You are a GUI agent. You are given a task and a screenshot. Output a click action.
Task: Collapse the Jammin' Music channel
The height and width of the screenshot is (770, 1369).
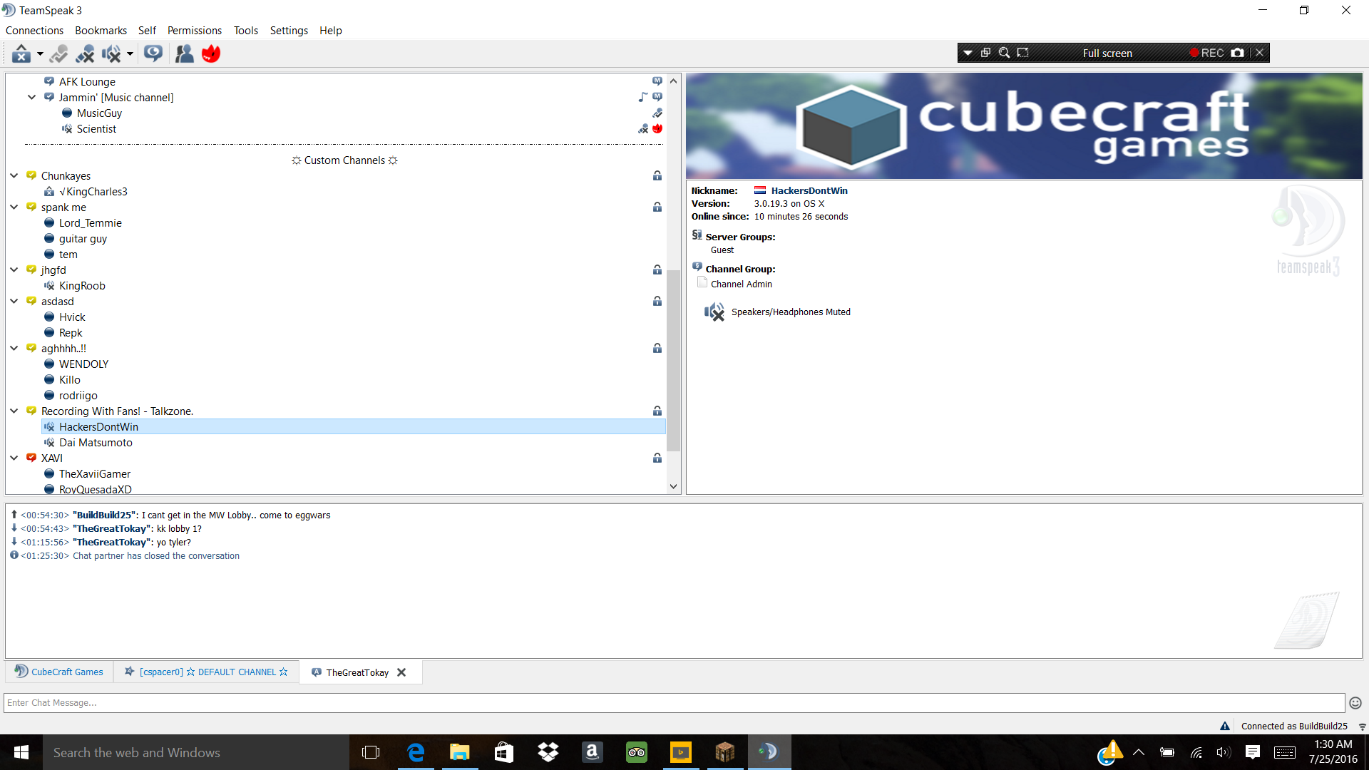tap(31, 98)
